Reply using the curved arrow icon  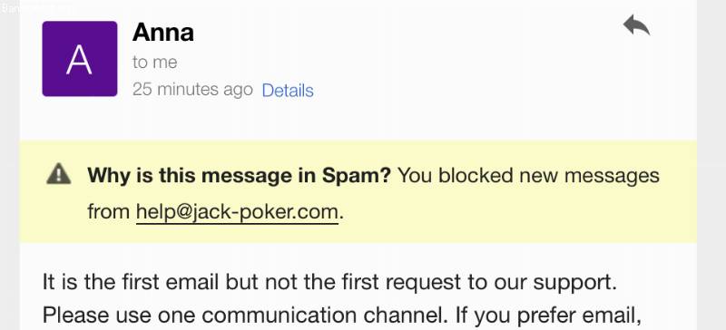(636, 25)
